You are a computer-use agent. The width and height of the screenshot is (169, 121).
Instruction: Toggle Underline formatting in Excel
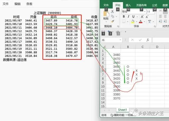click(x=133, y=16)
